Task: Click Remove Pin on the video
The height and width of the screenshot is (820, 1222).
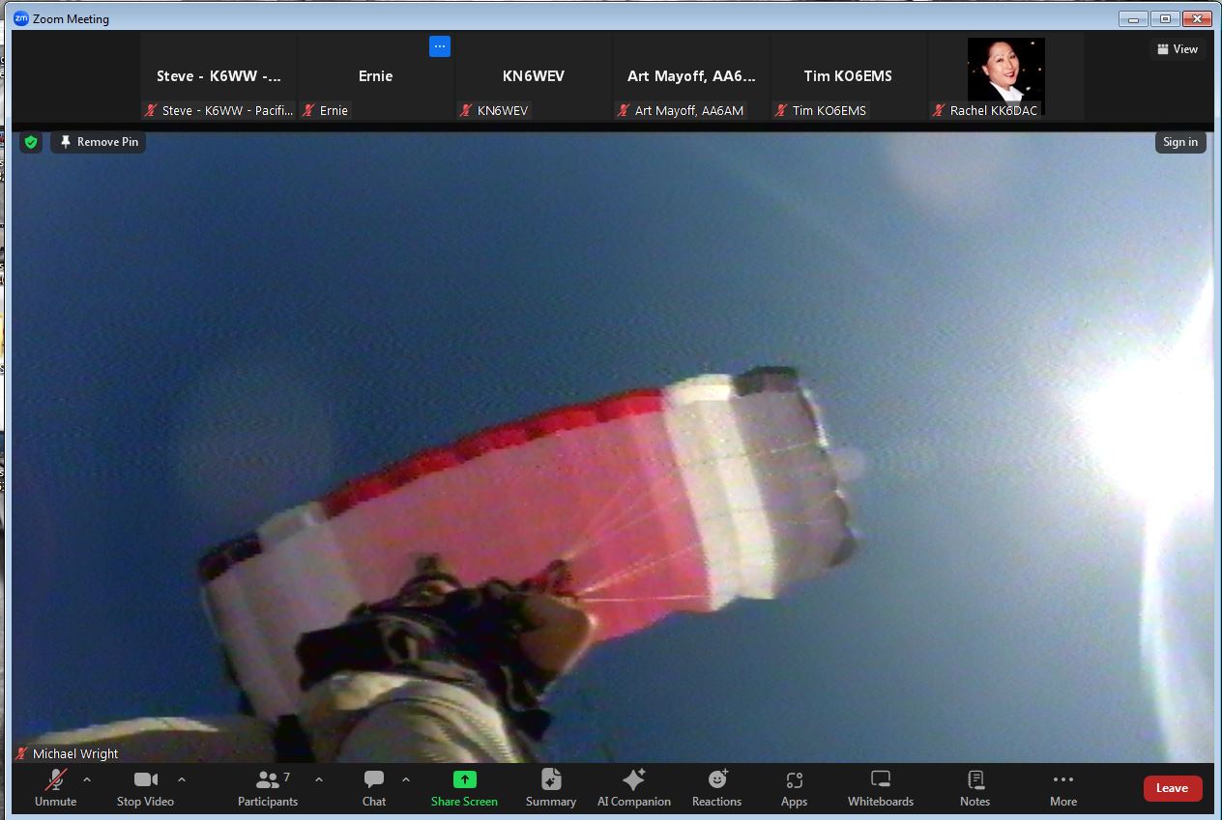Action: point(99,142)
